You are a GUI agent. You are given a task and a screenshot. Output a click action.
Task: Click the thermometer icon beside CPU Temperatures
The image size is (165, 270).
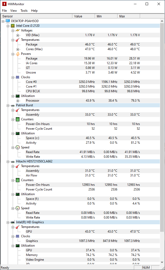pyautogui.click(x=18, y=40)
